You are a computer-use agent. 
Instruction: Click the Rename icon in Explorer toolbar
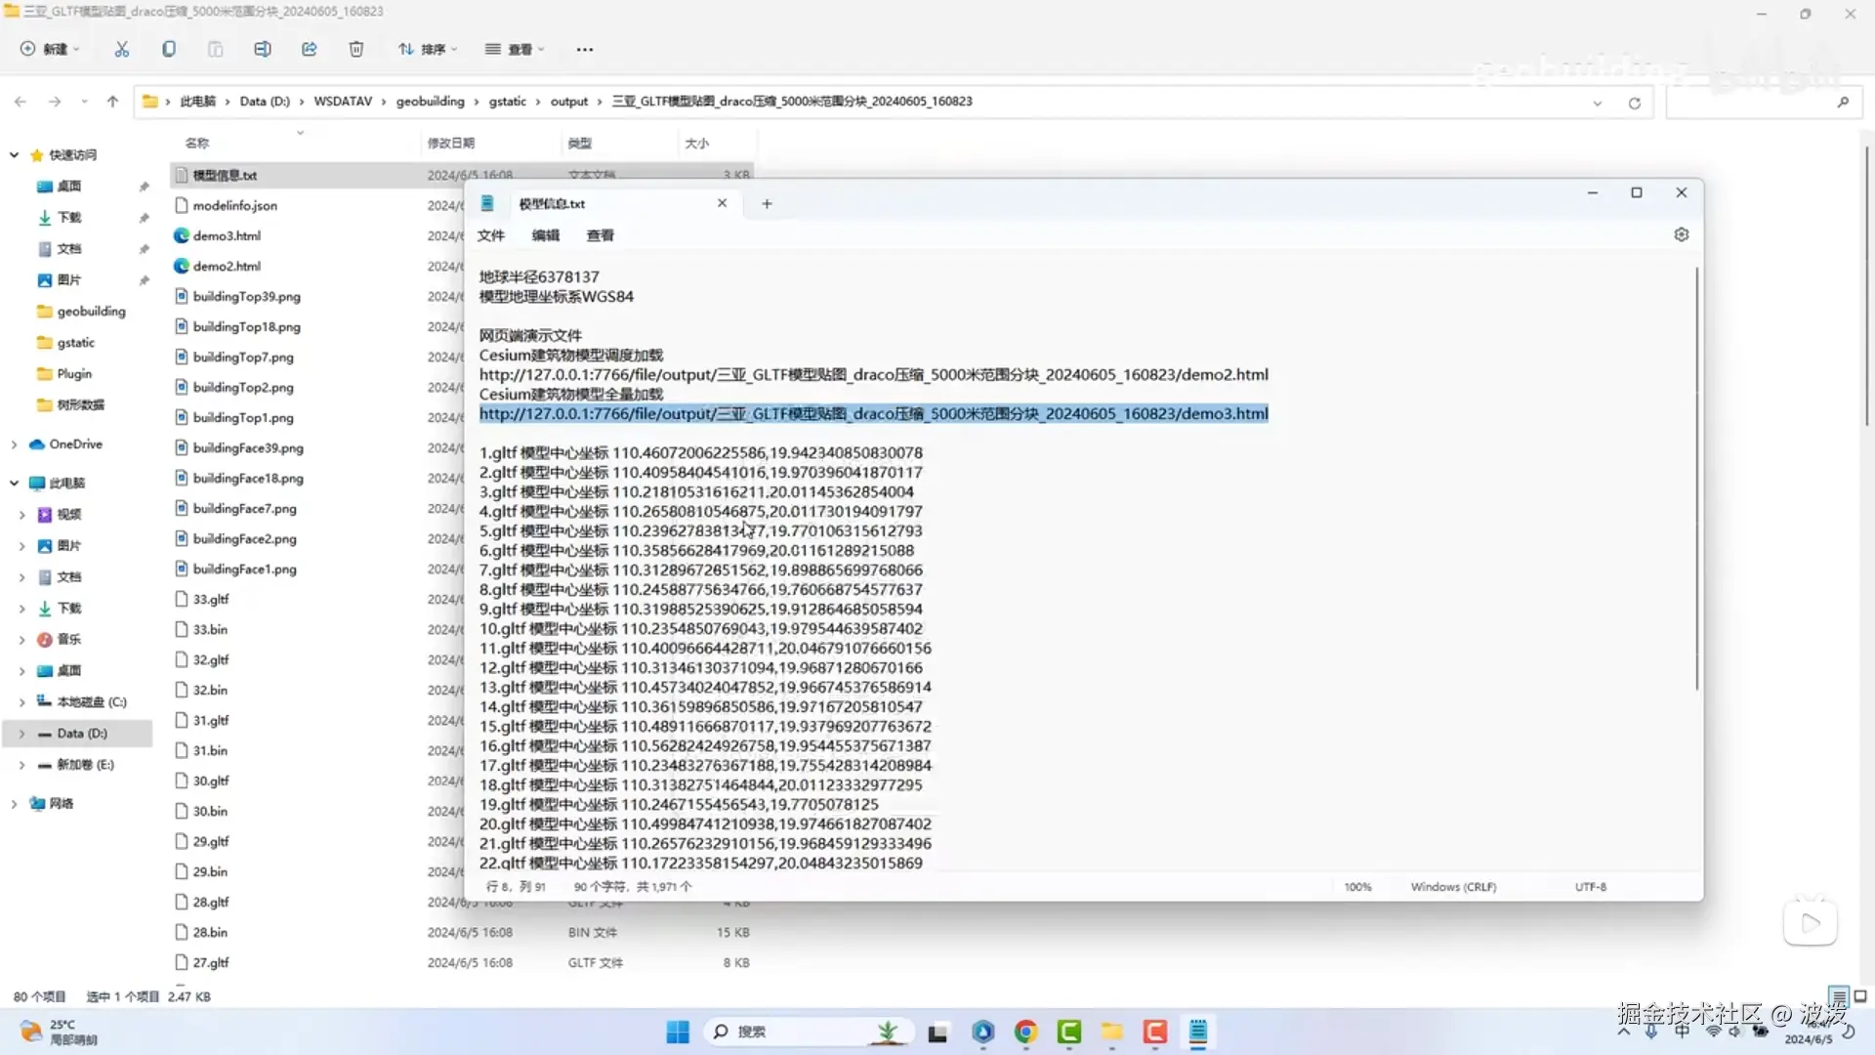[x=262, y=49]
